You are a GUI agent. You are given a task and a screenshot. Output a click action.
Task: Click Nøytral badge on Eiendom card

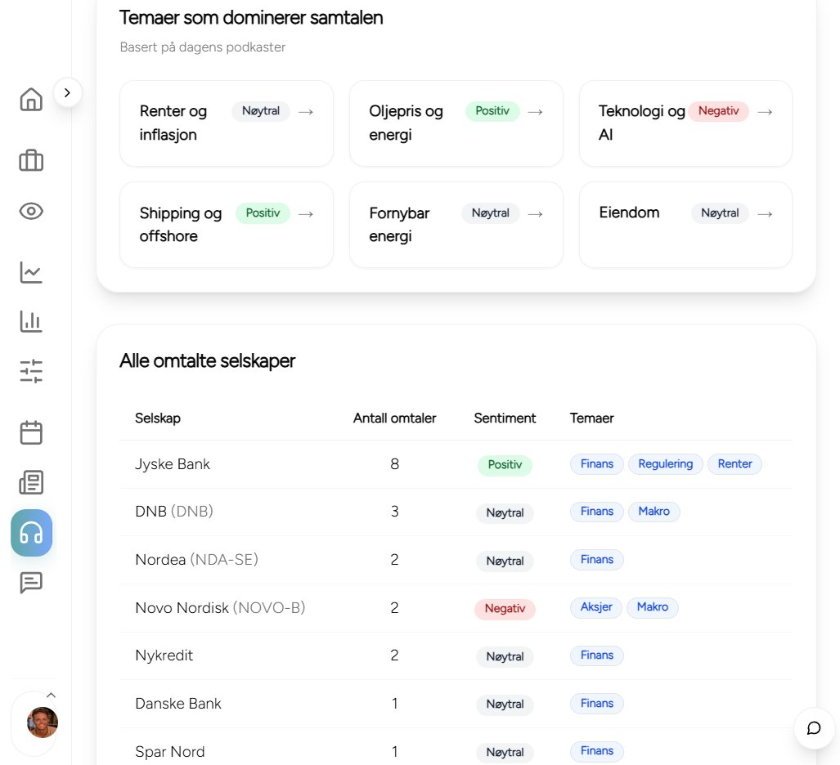click(720, 213)
